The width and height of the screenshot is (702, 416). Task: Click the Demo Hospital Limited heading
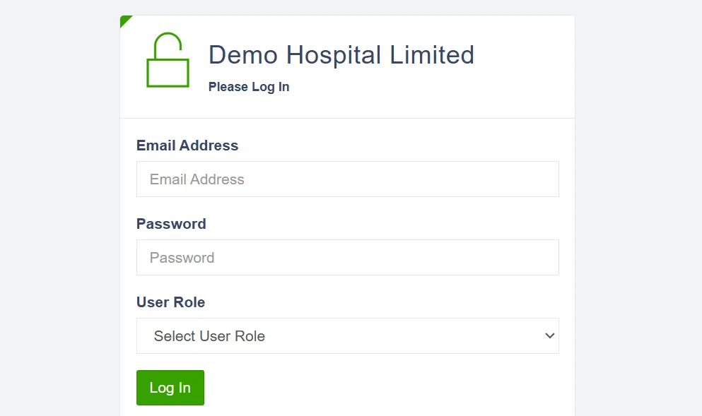(x=341, y=55)
